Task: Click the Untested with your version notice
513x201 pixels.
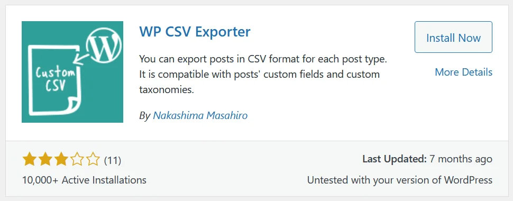Action: [400, 180]
